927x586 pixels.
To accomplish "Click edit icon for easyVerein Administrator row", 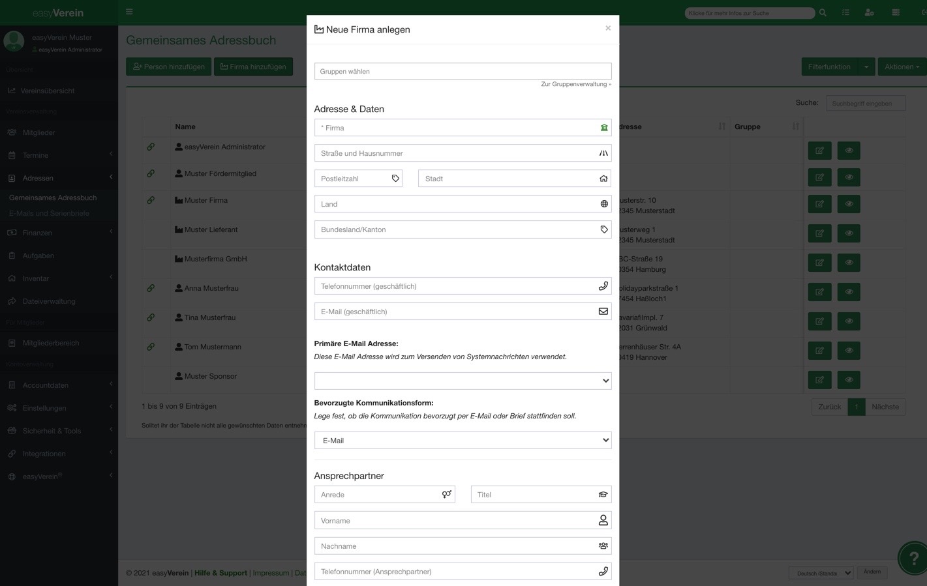I will click(819, 151).
